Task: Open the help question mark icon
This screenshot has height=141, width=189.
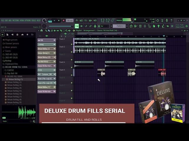Action: coord(171,21)
